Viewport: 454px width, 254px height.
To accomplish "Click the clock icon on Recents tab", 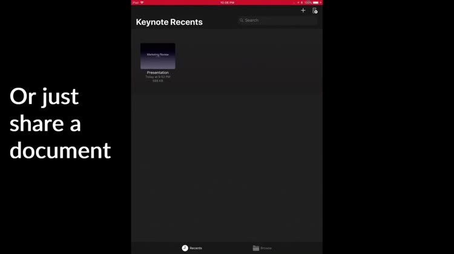I will point(185,248).
